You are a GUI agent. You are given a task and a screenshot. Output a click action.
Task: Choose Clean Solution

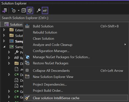coord(76,39)
